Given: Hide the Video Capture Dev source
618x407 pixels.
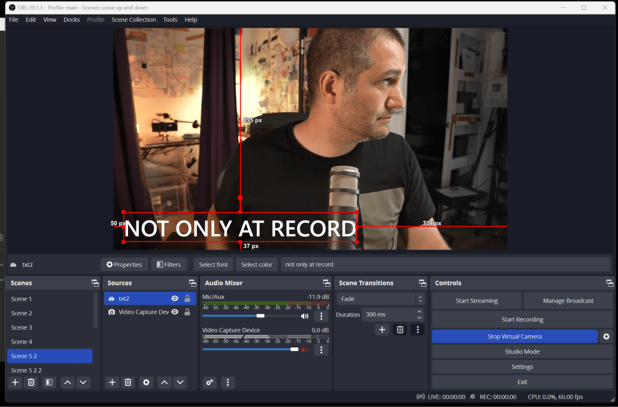Looking at the screenshot, I should coord(175,312).
